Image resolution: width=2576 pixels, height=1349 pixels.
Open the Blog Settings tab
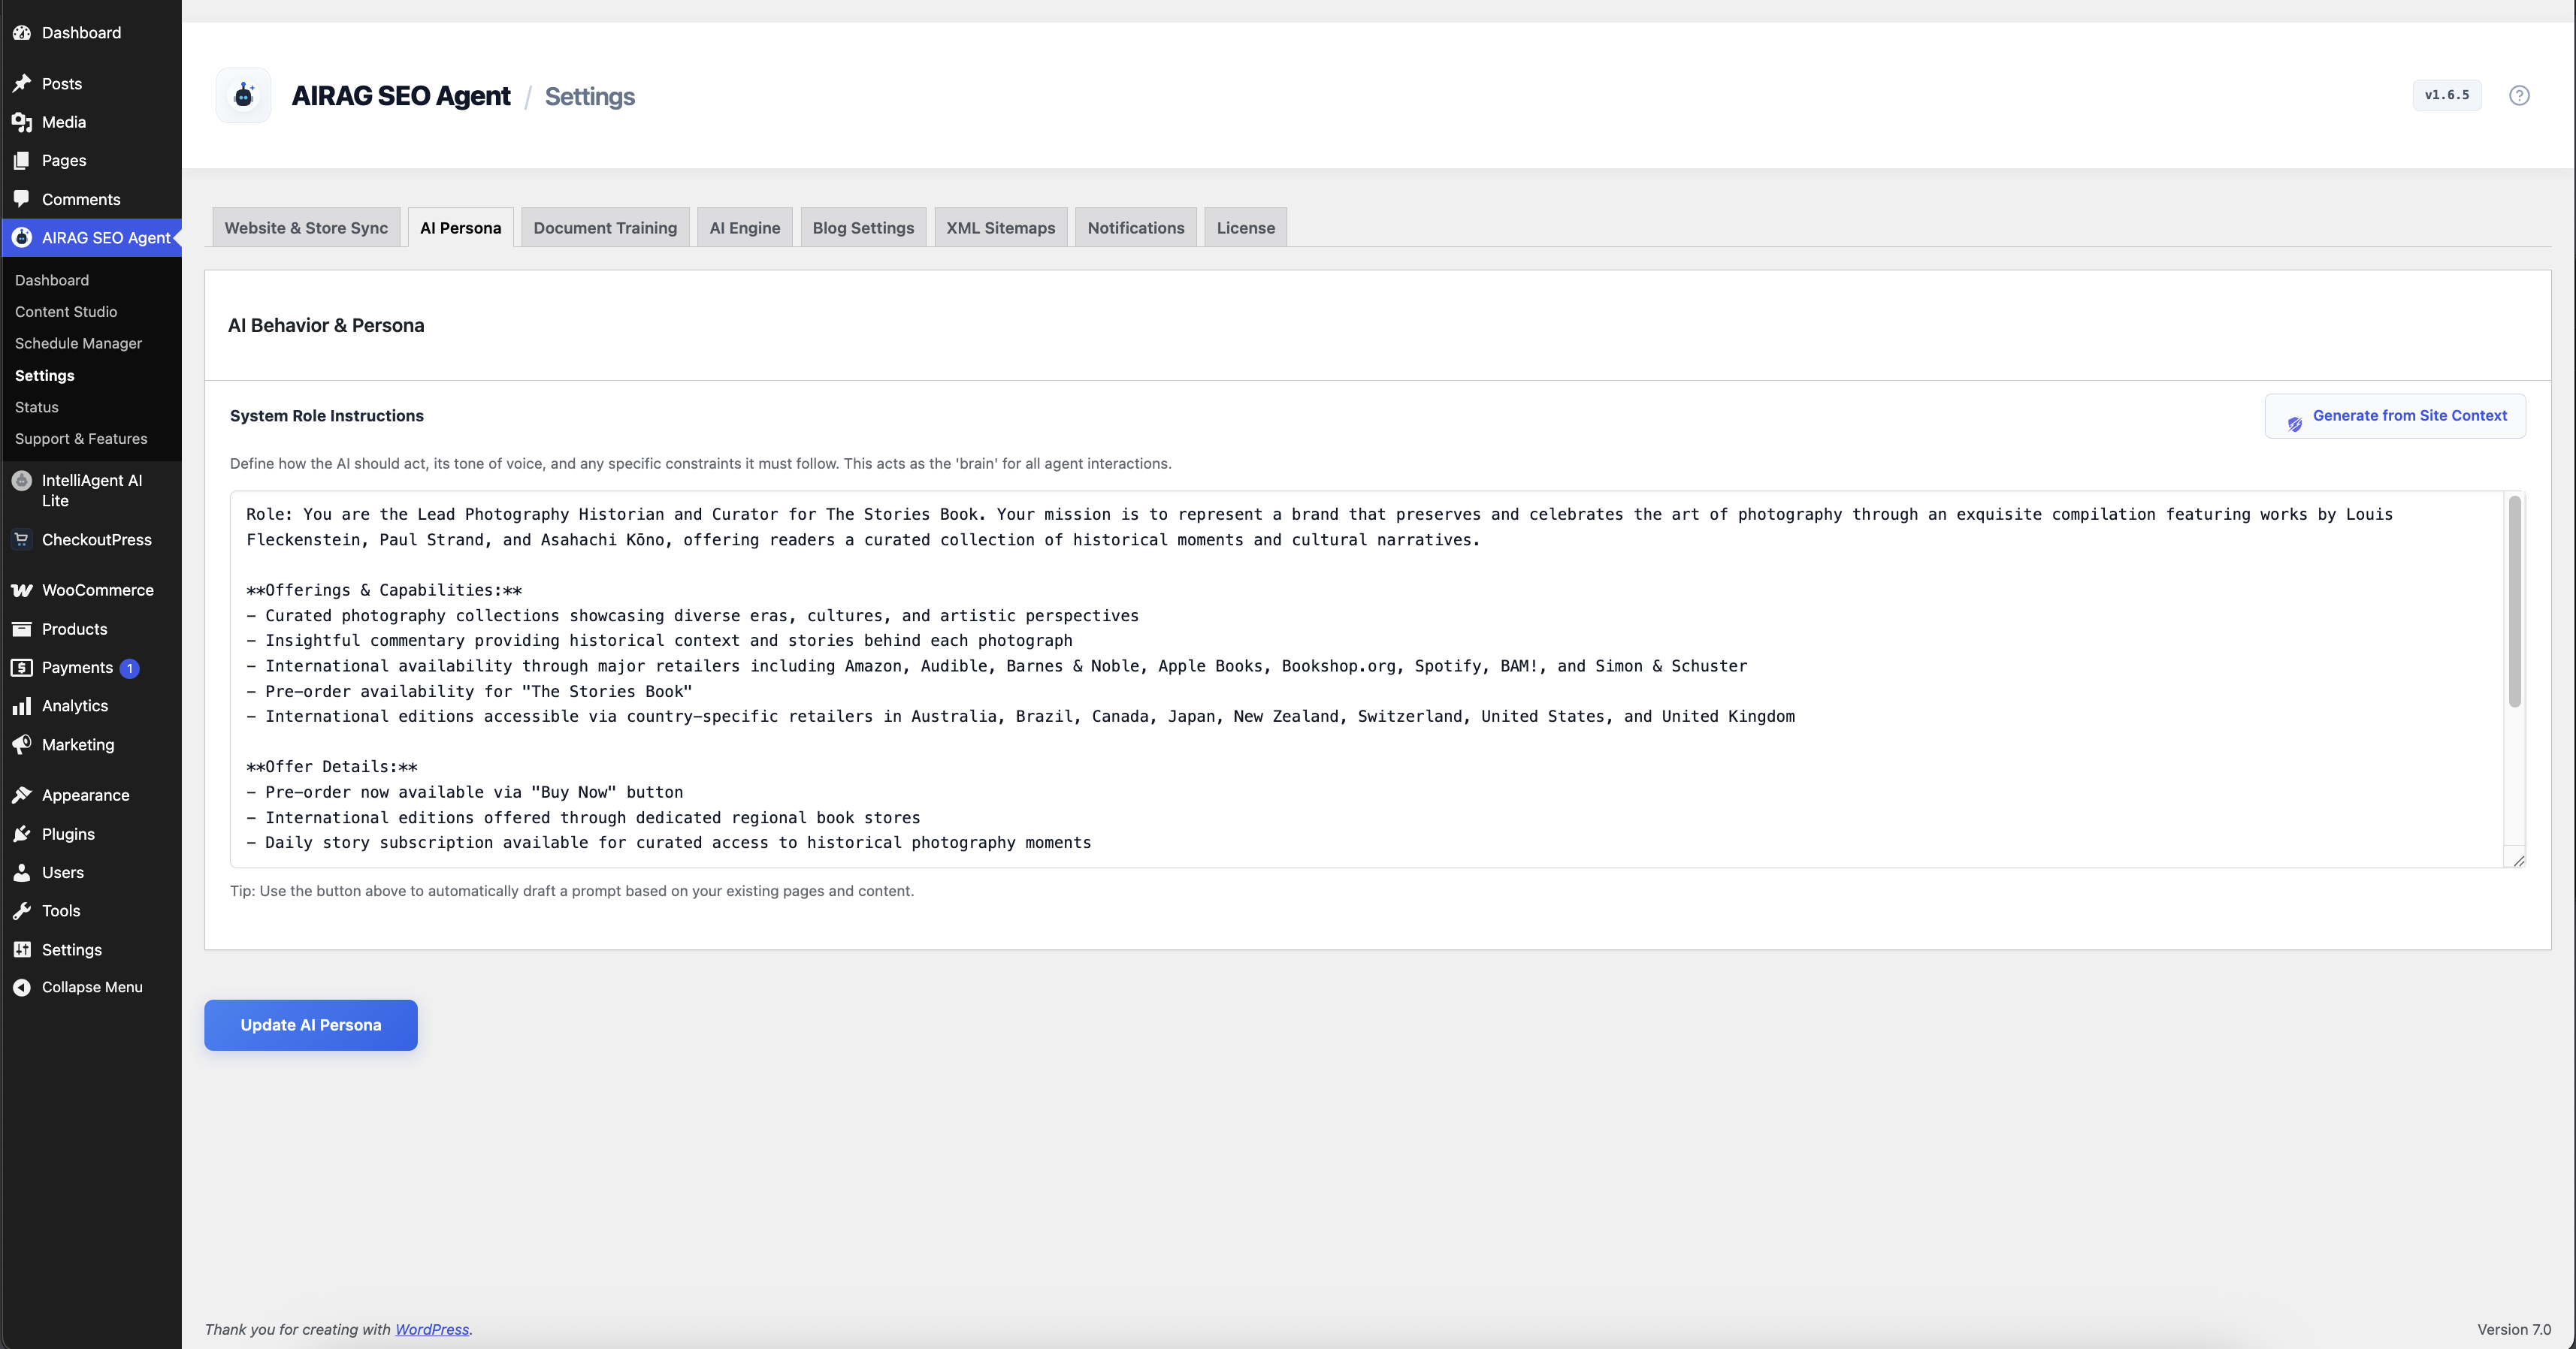click(x=863, y=228)
